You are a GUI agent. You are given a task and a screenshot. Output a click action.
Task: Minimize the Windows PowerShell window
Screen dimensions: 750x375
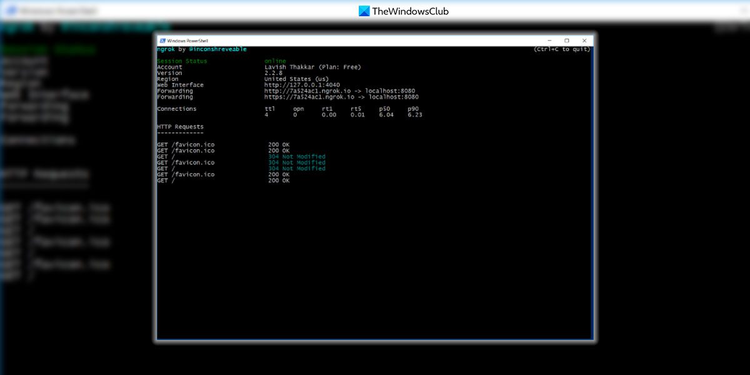pos(549,41)
